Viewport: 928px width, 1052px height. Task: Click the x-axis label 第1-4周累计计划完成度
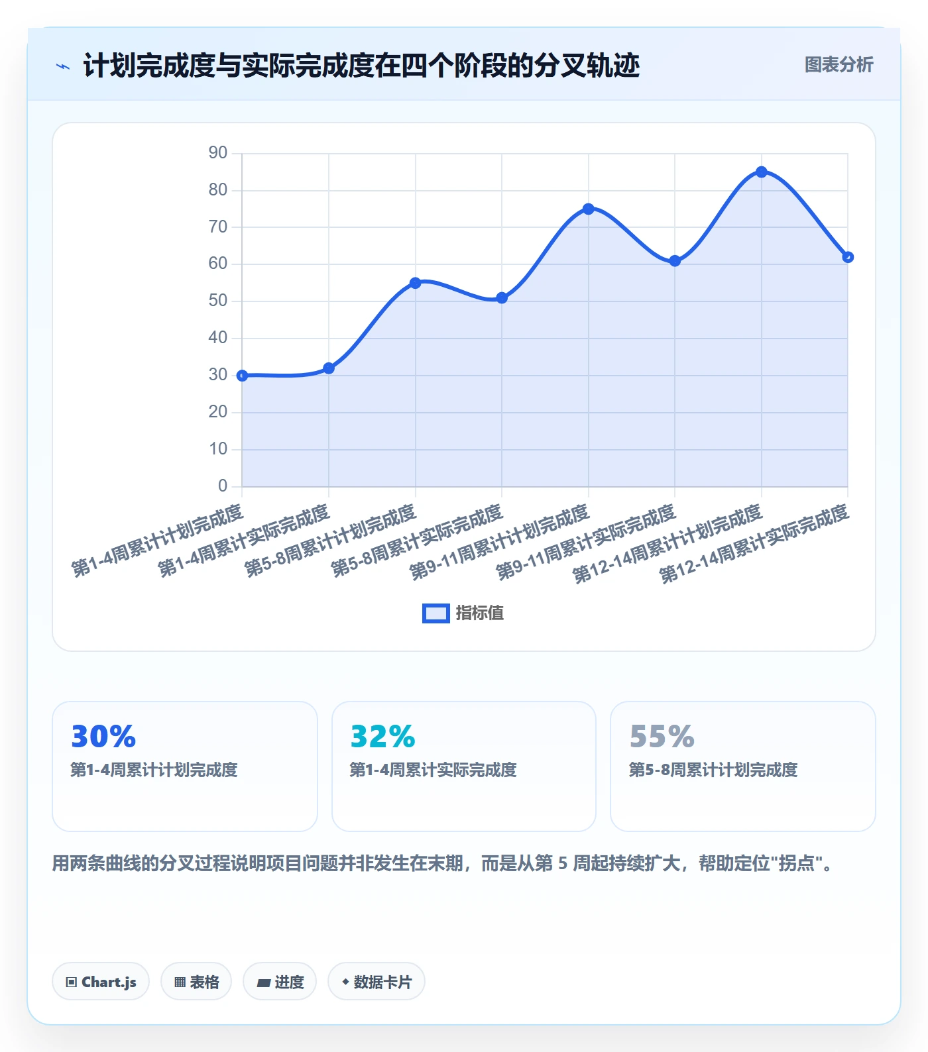click(158, 541)
